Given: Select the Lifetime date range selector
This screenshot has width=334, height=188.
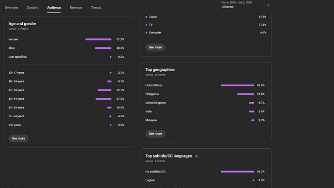Looking at the screenshot, I should click(x=245, y=5).
